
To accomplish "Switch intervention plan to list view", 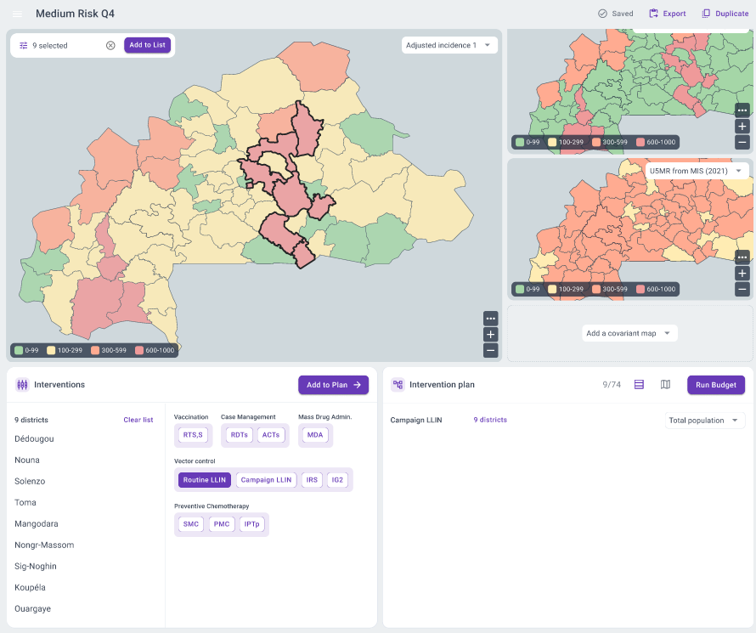I will point(640,385).
